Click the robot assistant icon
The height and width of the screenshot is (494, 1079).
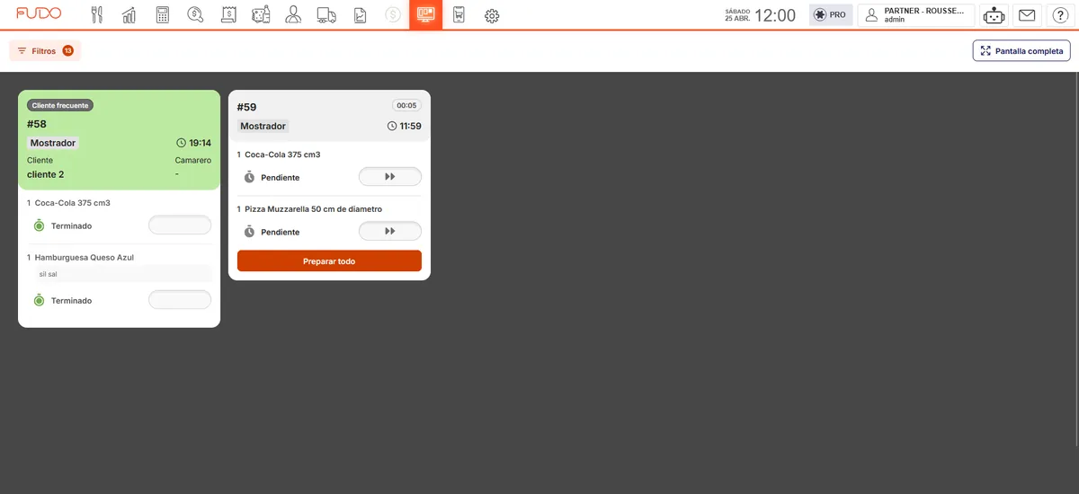click(994, 15)
